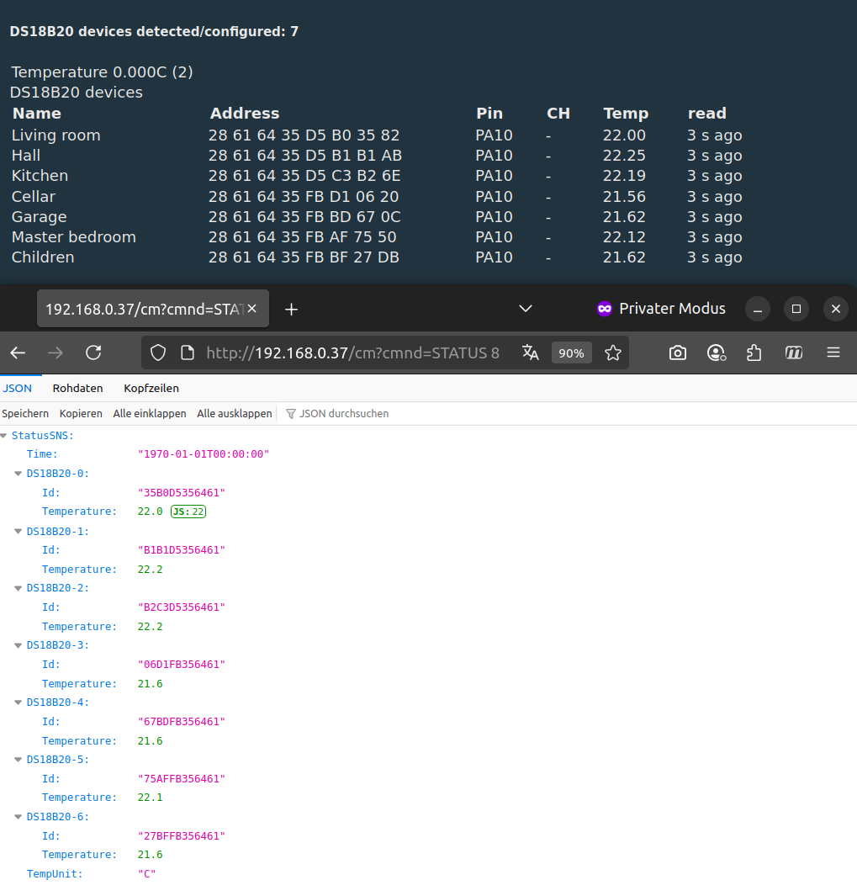Switch to the Kopfzeilen tab
This screenshot has height=896, width=857.
pos(151,388)
